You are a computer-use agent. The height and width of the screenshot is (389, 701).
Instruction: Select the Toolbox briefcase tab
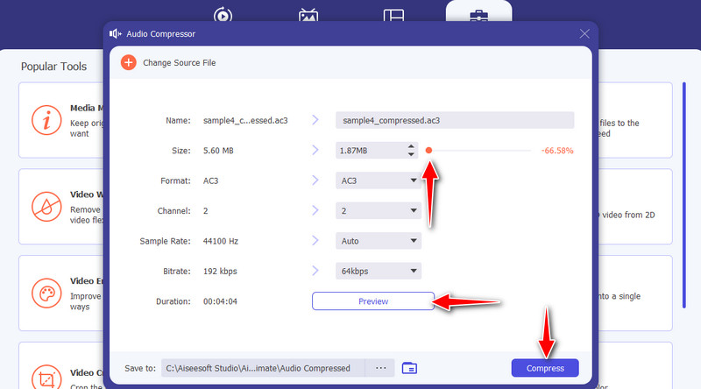(478, 15)
